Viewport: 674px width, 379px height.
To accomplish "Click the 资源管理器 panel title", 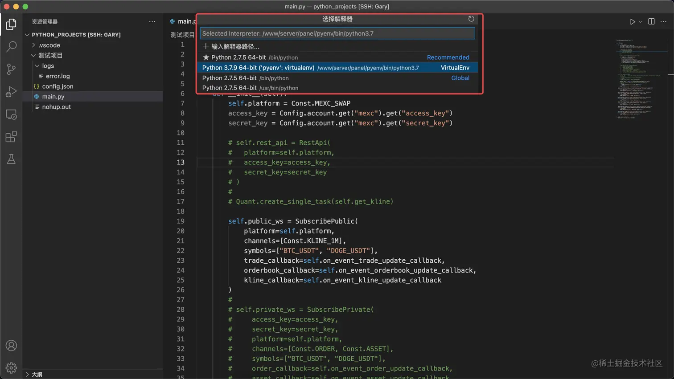I will [x=45, y=21].
